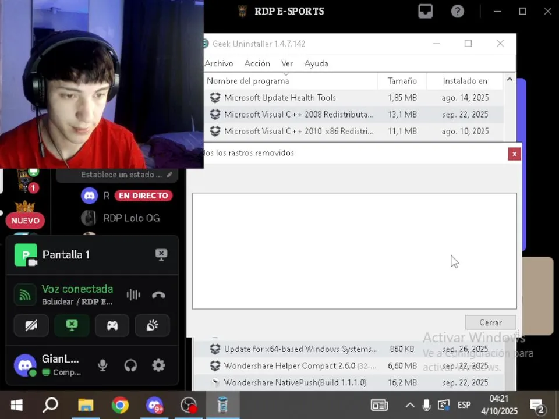559x419 pixels.
Task: Open the Discord inbox icon in title bar
Action: click(x=425, y=12)
